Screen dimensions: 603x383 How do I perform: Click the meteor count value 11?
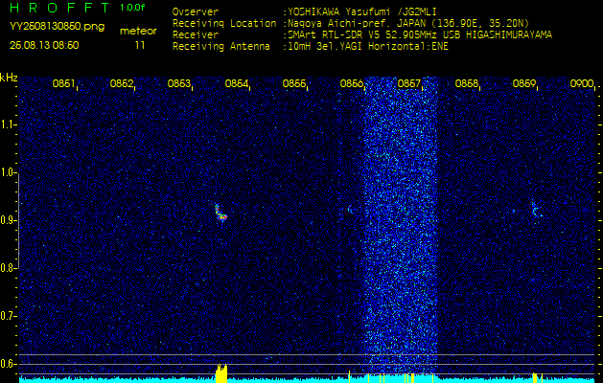pos(140,45)
